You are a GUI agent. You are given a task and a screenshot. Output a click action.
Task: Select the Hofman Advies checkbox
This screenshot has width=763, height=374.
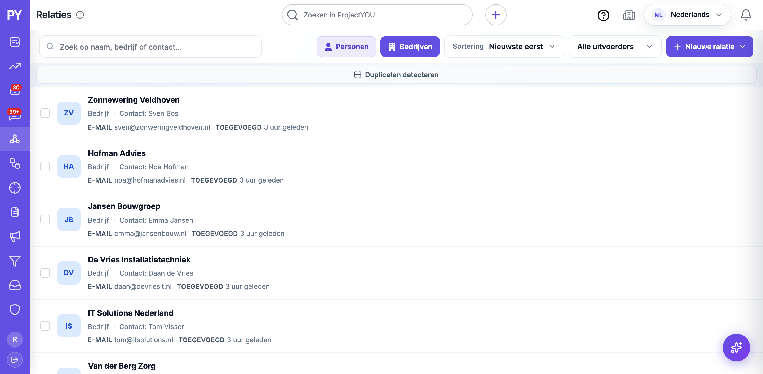pyautogui.click(x=45, y=166)
